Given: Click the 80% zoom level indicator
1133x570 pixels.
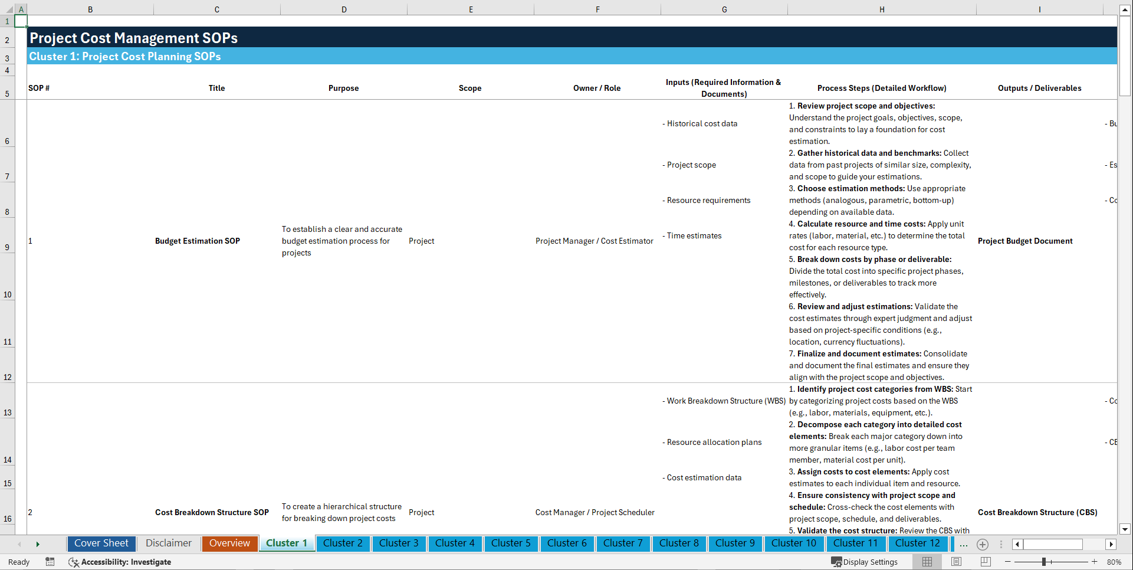Looking at the screenshot, I should (1115, 562).
